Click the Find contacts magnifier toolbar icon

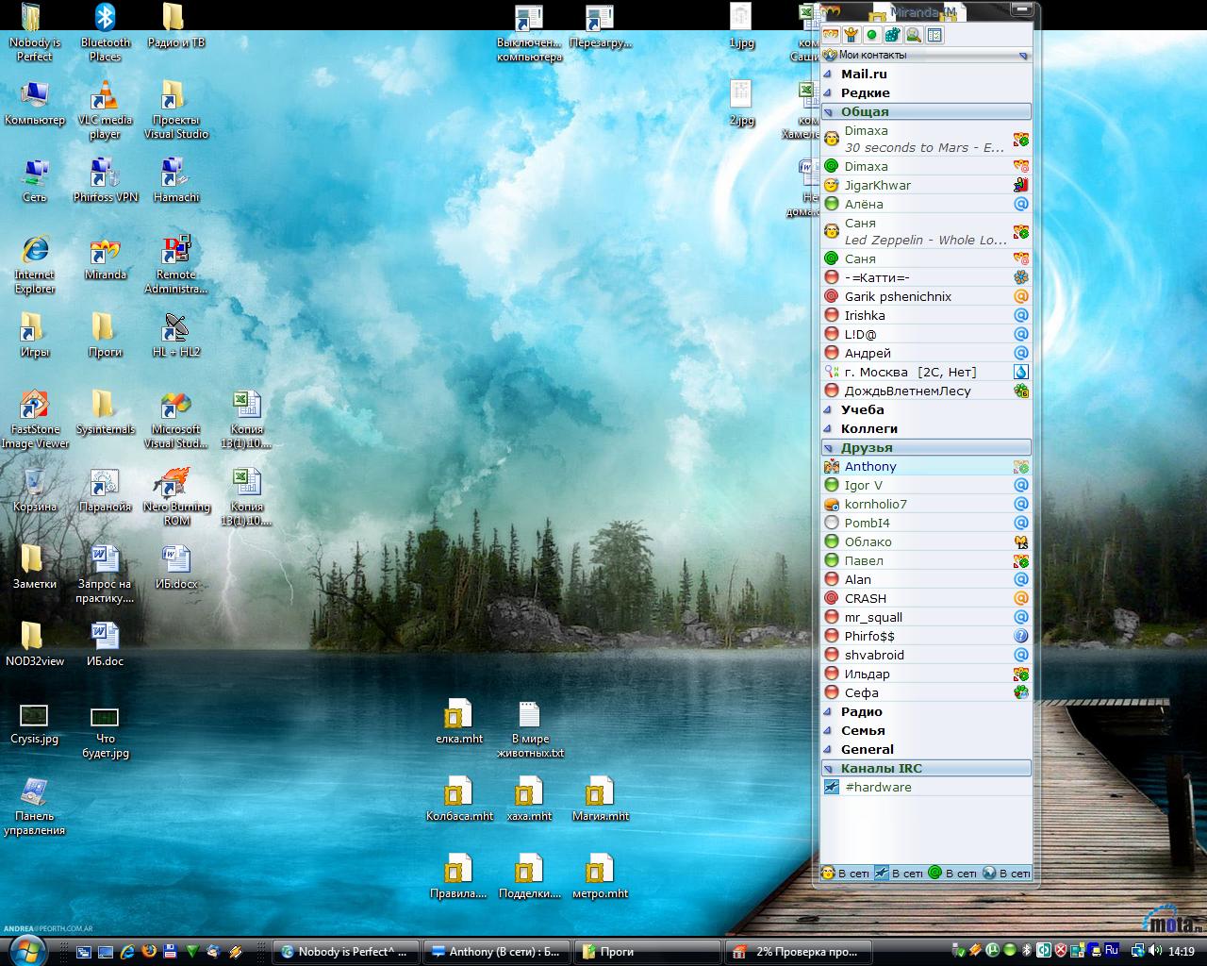click(913, 35)
